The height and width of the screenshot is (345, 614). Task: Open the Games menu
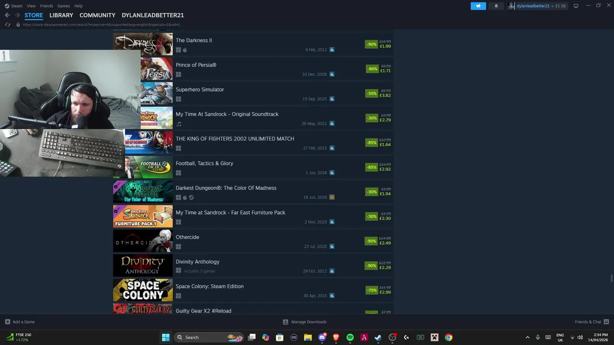tap(63, 6)
